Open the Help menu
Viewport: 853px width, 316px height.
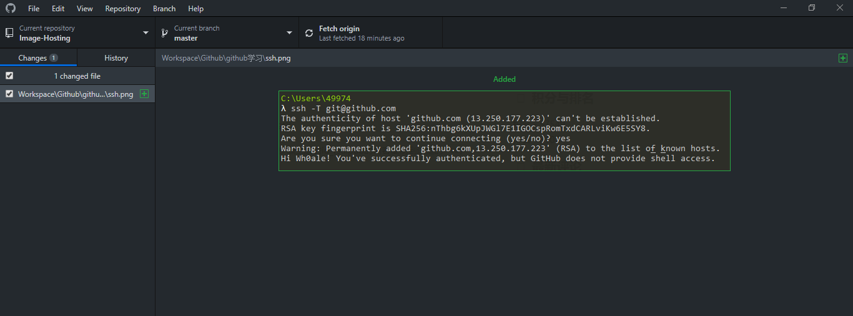[x=196, y=9]
